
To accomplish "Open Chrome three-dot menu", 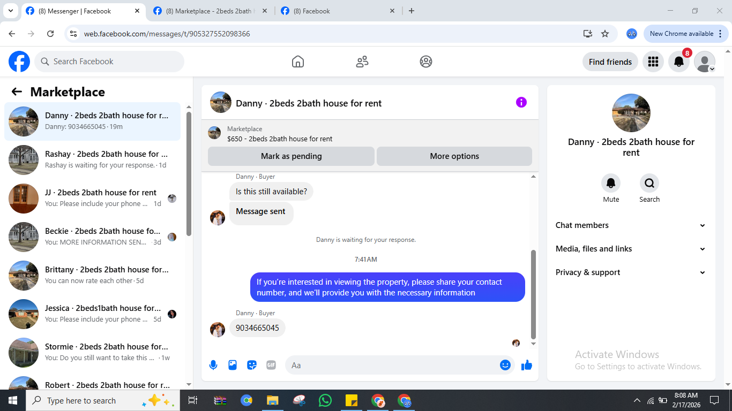I will (x=720, y=34).
